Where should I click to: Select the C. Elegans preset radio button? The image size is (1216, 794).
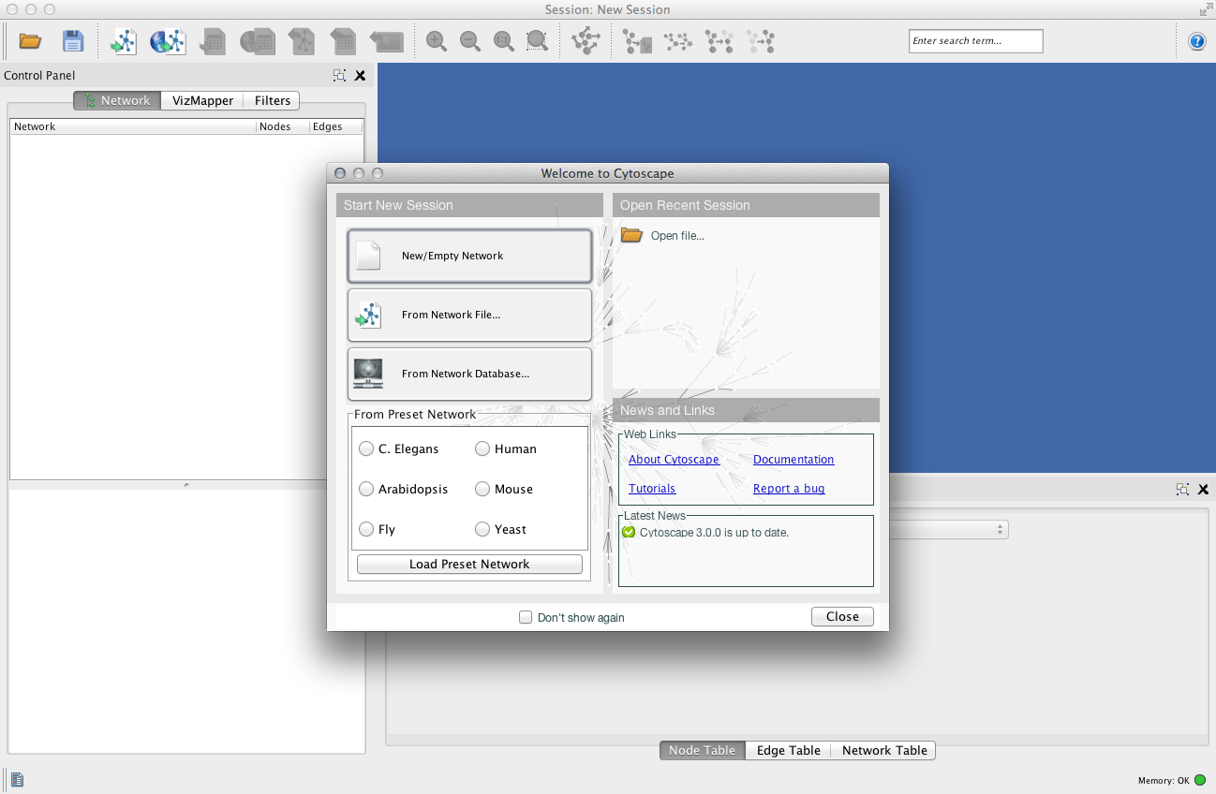click(366, 449)
